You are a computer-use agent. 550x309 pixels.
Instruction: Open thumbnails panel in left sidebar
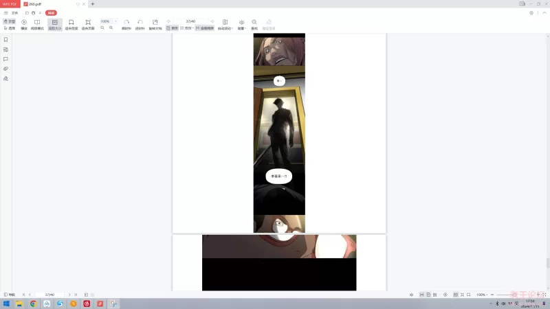[x=5, y=49]
